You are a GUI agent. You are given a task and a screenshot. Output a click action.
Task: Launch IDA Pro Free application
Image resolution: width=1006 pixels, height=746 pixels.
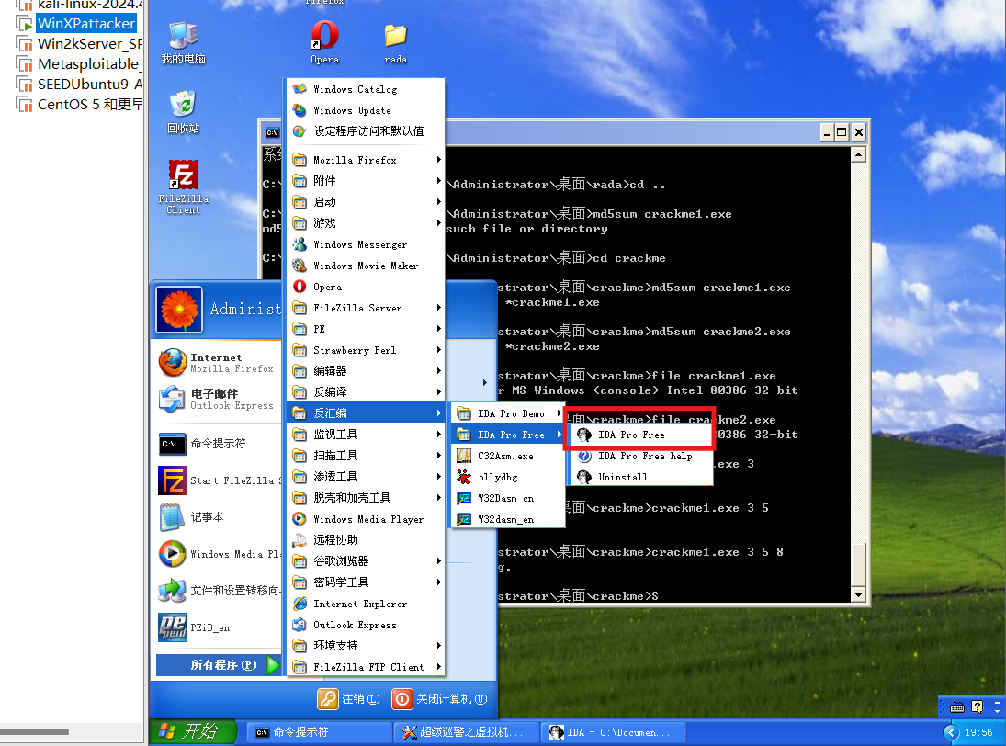641,435
